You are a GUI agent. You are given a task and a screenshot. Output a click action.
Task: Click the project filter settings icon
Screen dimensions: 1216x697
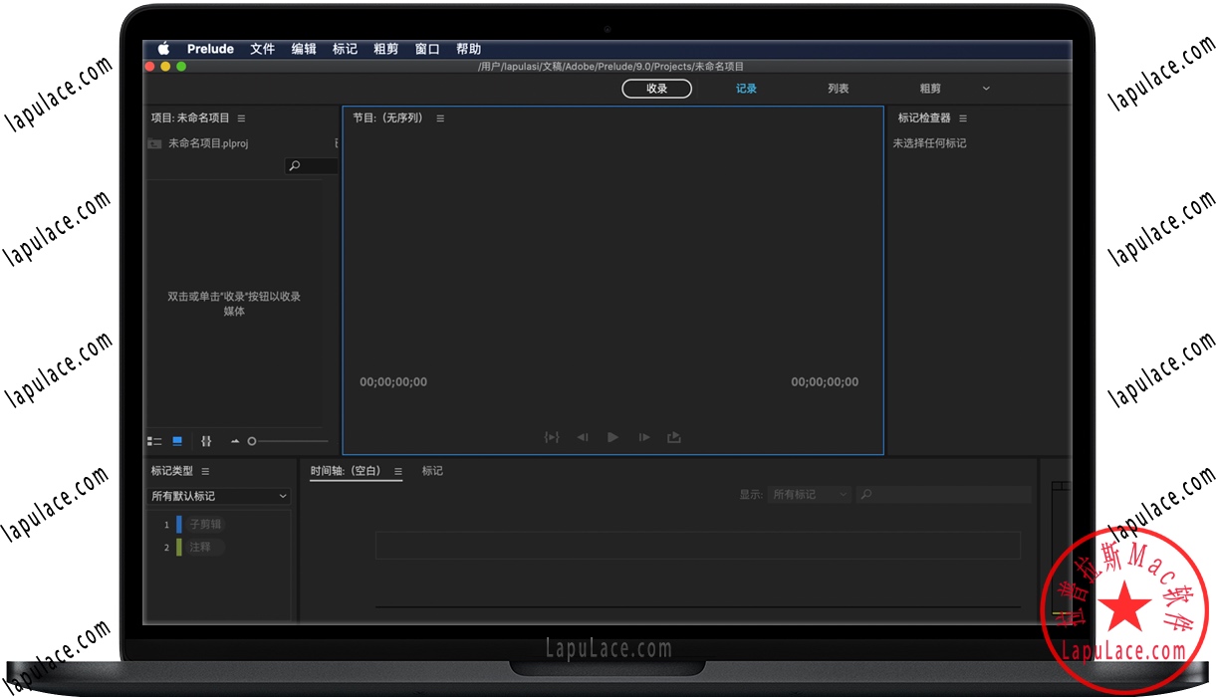point(206,440)
